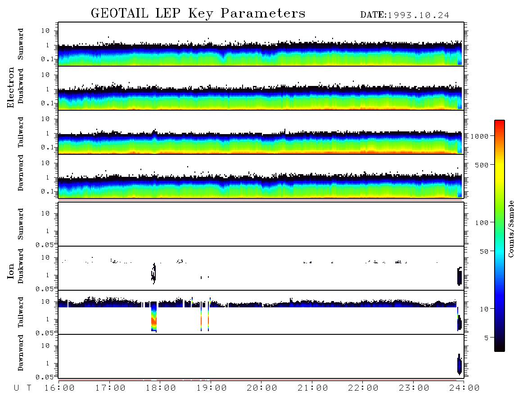Select the Ion 'Sunward' axis label
The height and width of the screenshot is (396, 514).
point(20,224)
